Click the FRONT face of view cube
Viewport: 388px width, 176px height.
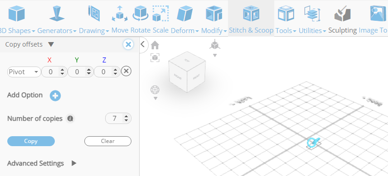tap(178, 77)
